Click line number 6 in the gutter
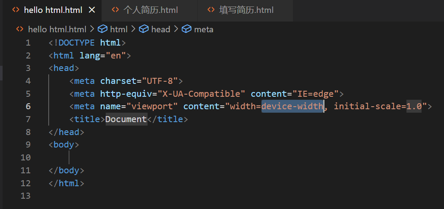 point(28,106)
